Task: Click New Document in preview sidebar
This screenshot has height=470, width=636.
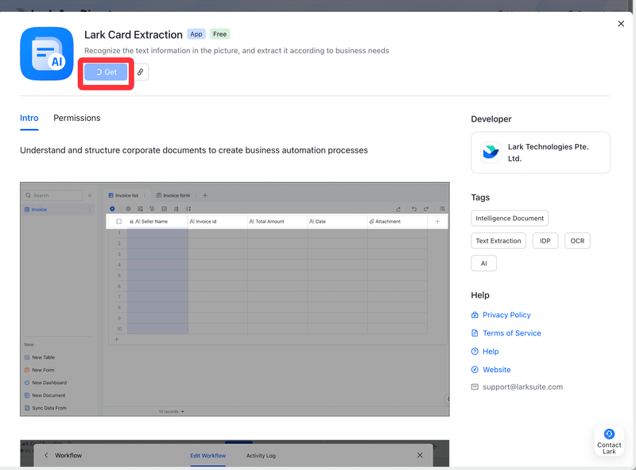Action: [x=45, y=395]
